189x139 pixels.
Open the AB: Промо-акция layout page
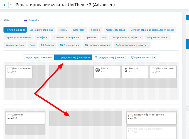tap(69, 45)
